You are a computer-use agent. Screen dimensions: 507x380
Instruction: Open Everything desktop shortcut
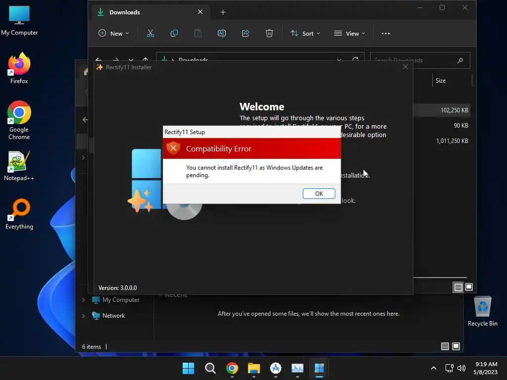(x=19, y=214)
